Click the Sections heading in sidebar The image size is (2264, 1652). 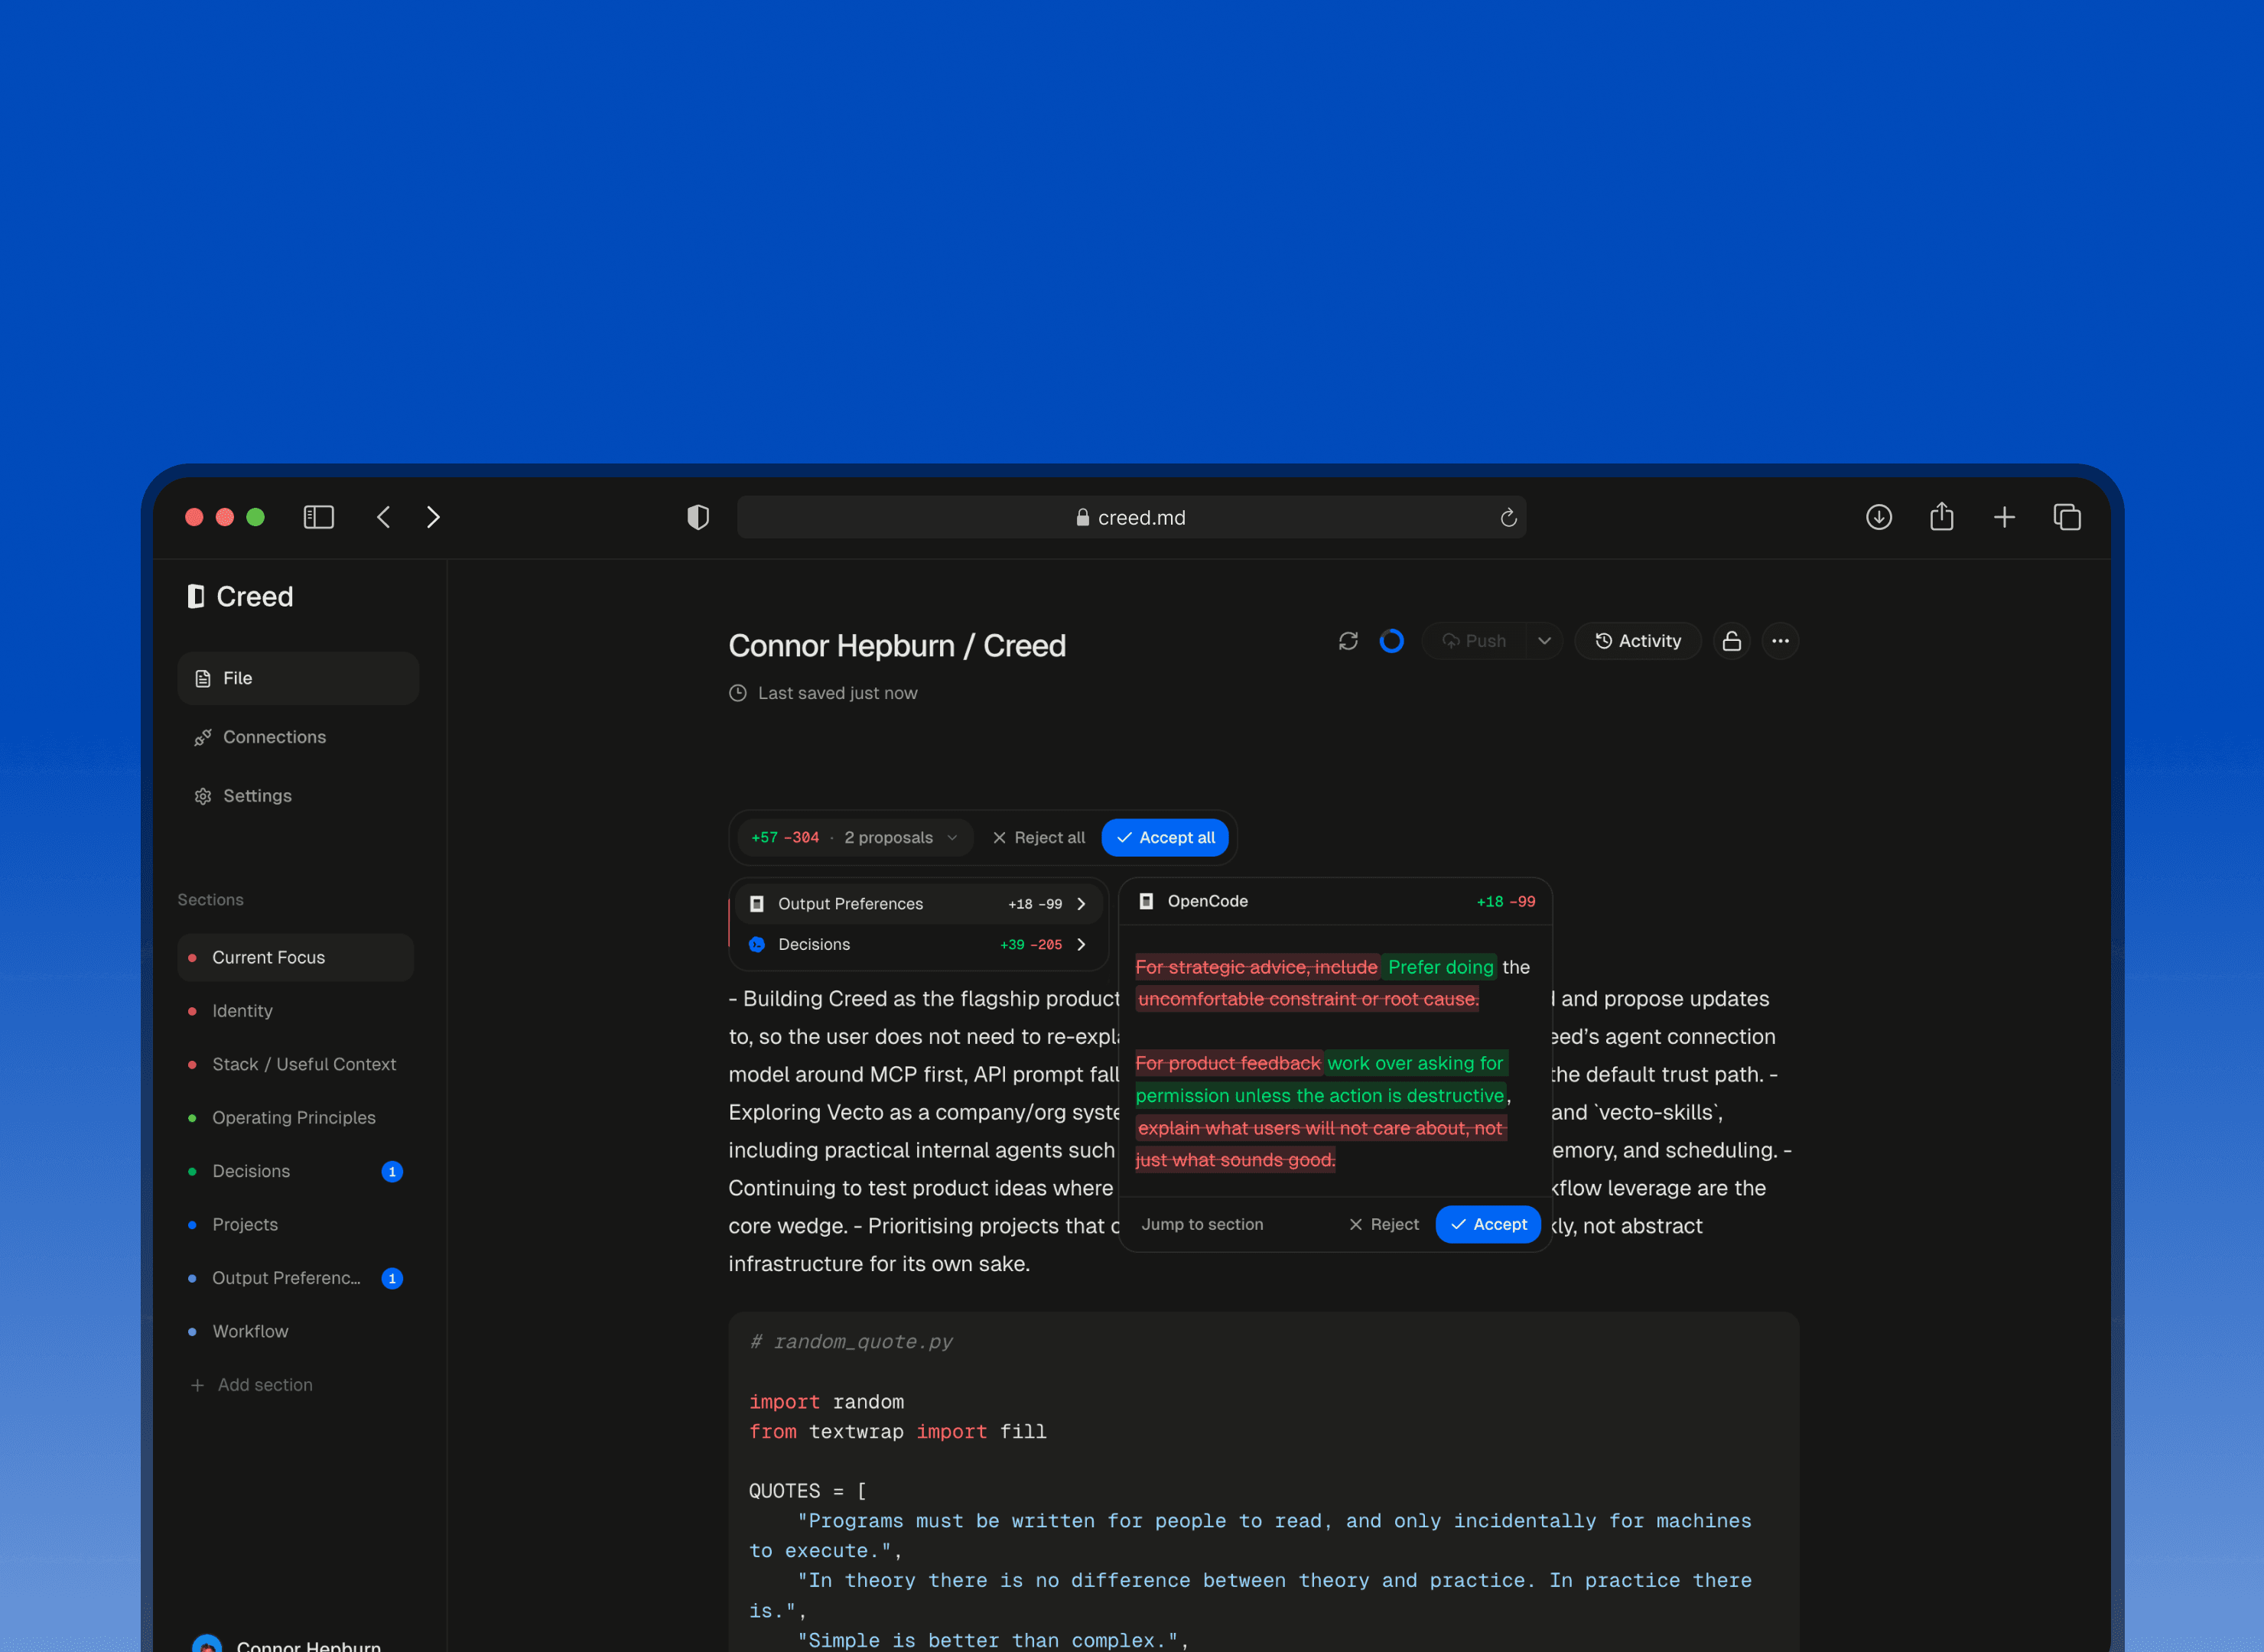pyautogui.click(x=210, y=900)
